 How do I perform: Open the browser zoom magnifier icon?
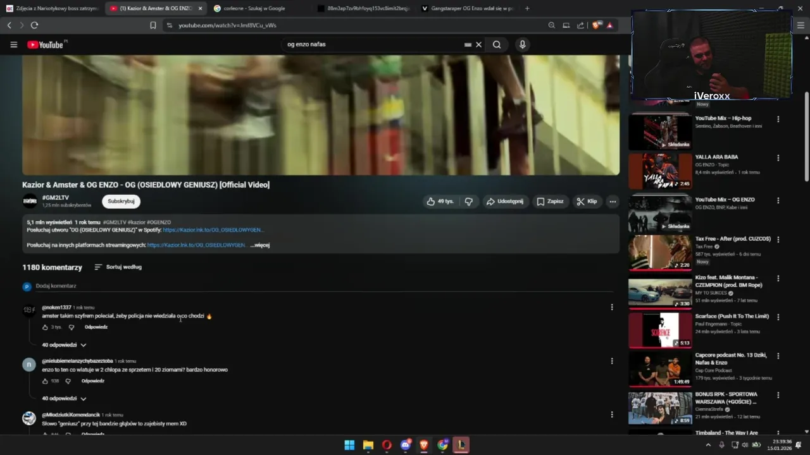coord(551,25)
